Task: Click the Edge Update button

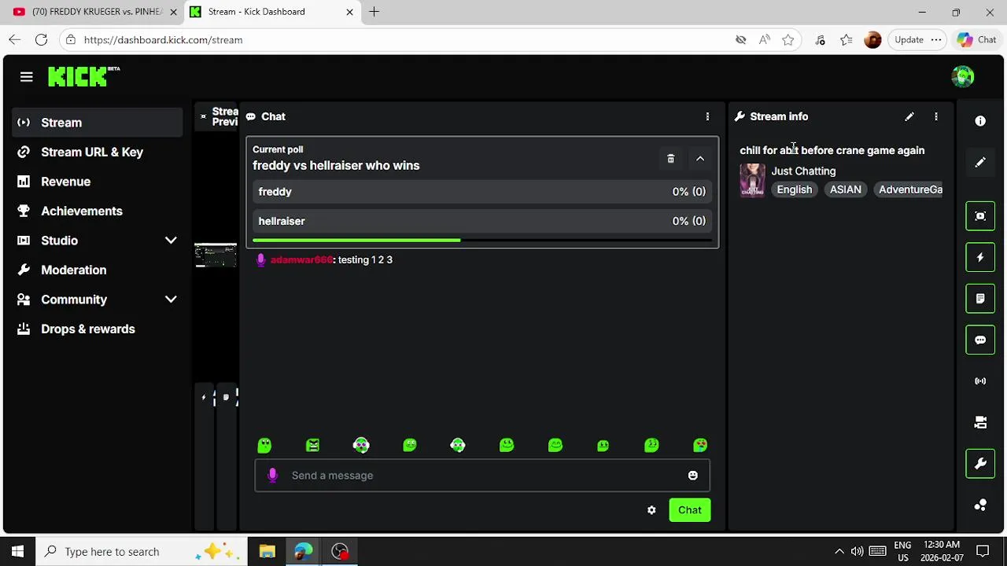Action: [x=909, y=39]
